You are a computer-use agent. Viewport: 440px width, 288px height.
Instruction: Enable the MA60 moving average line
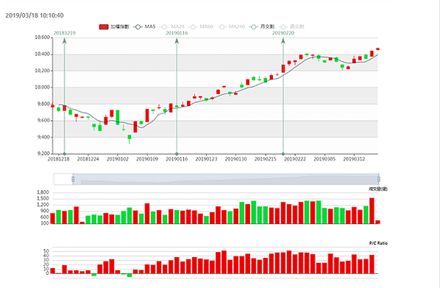tap(201, 27)
